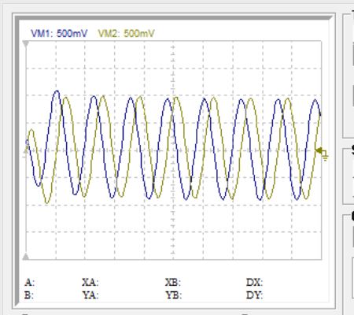
Task: Click the VM1: 500mV channel label
Action: pos(59,34)
